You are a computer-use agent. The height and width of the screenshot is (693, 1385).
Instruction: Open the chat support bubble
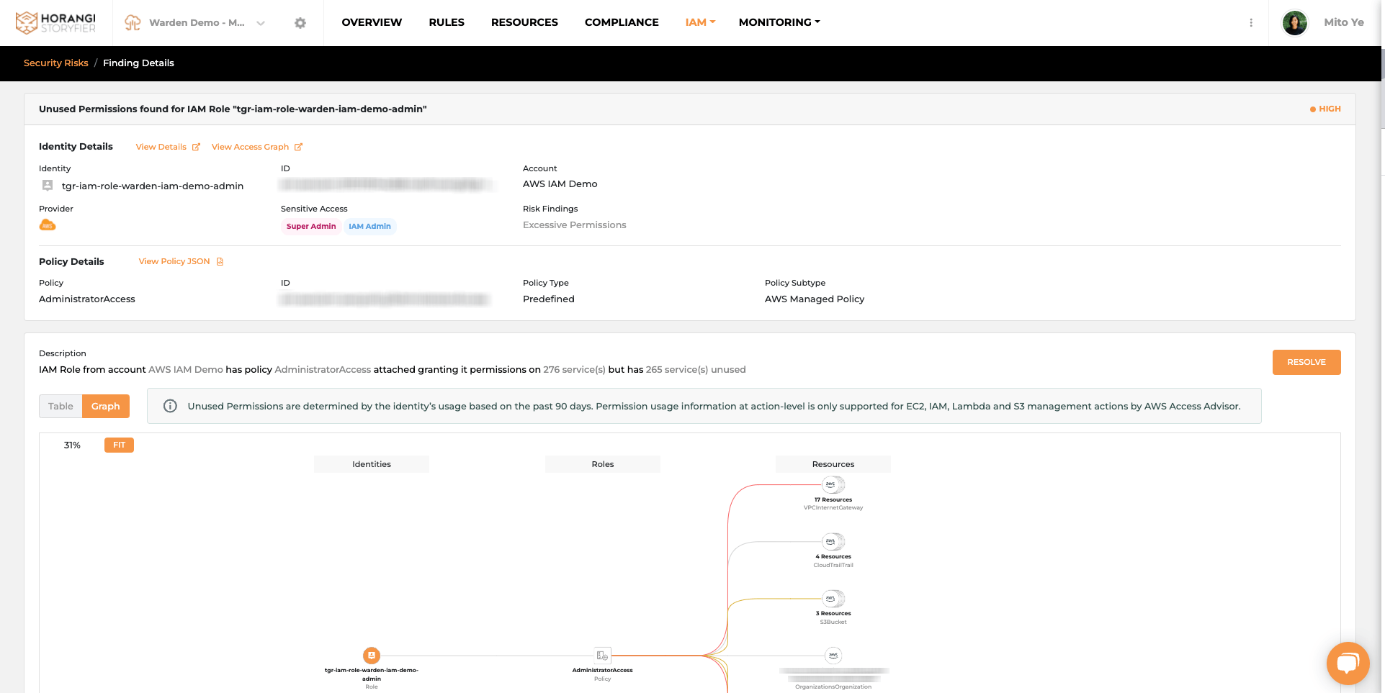click(x=1348, y=663)
